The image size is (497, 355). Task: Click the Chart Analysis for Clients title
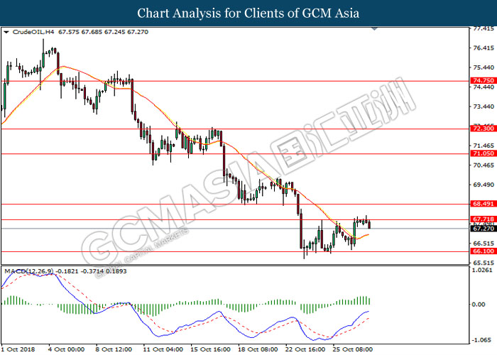tap(248, 13)
